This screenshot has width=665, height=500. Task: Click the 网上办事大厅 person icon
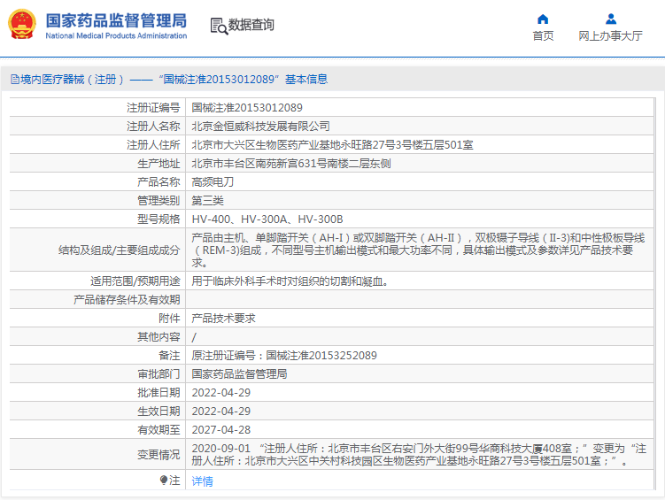click(x=610, y=19)
